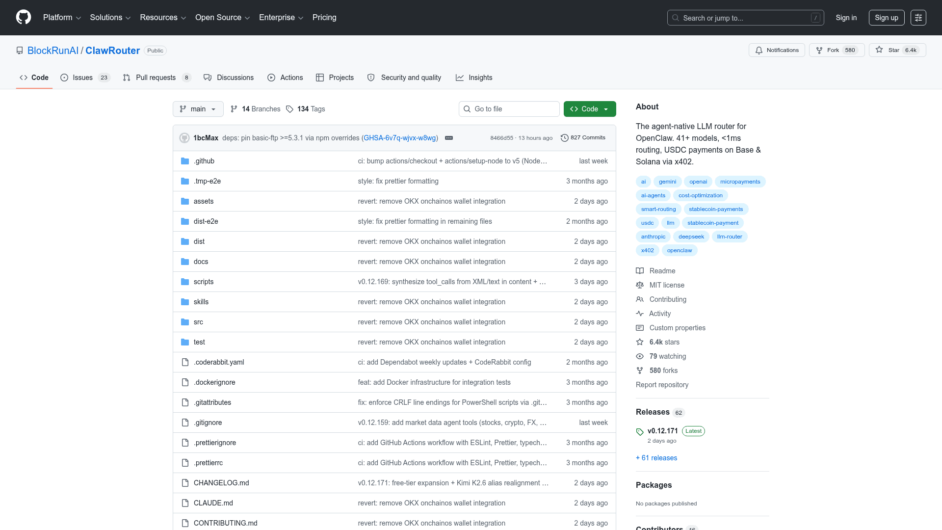Open the src folder icon
The image size is (942, 530).
coord(185,322)
